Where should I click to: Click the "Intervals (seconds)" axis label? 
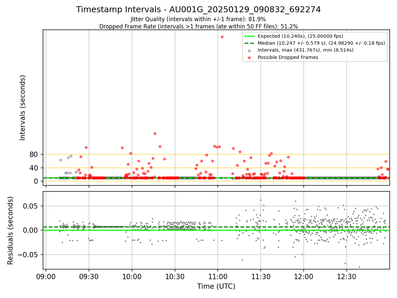tap(22, 108)
